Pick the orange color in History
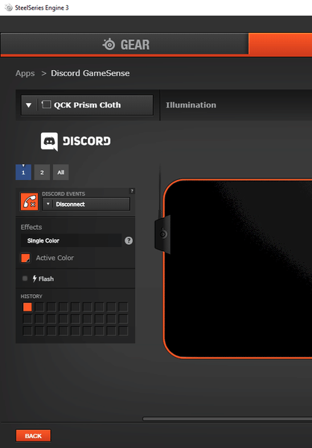The height and width of the screenshot is (448, 312). tap(28, 307)
